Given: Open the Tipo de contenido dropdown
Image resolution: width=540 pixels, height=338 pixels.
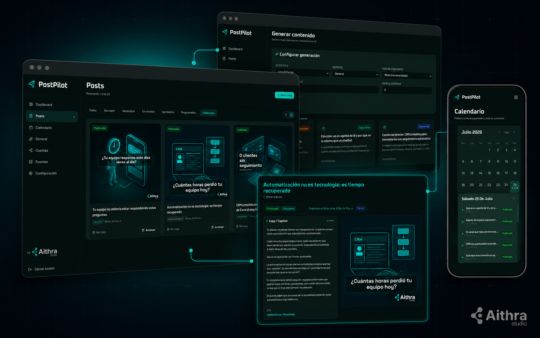Looking at the screenshot, I should coord(407,76).
